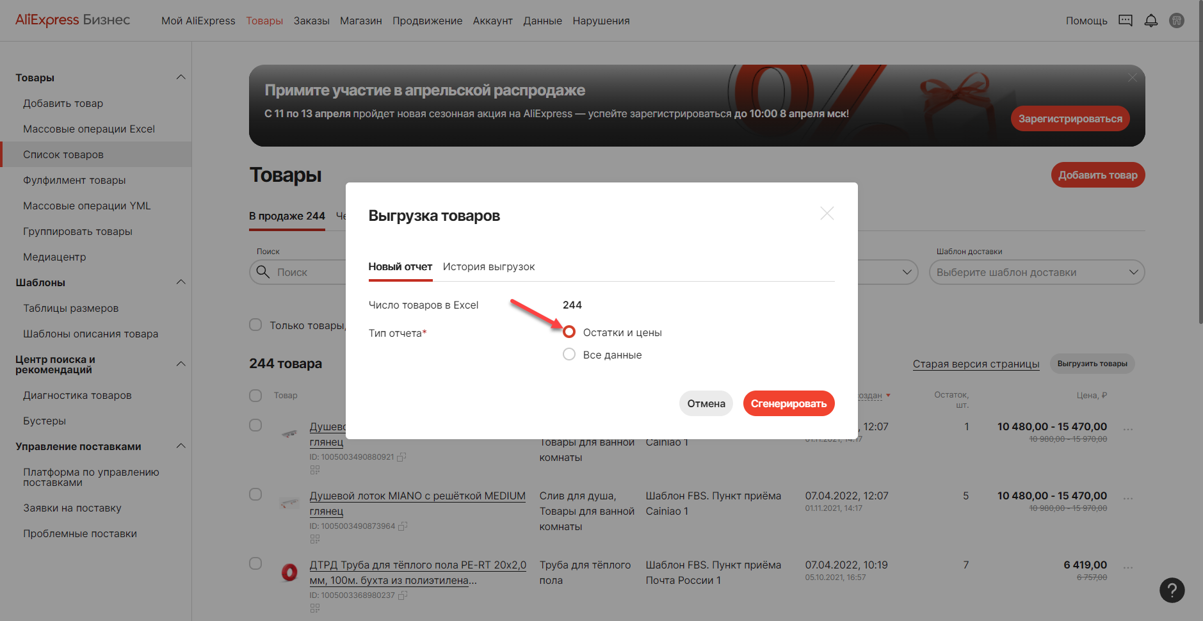Open thumbnail of ДТРД Труба product
Screen dimensions: 1203x621
(x=289, y=572)
